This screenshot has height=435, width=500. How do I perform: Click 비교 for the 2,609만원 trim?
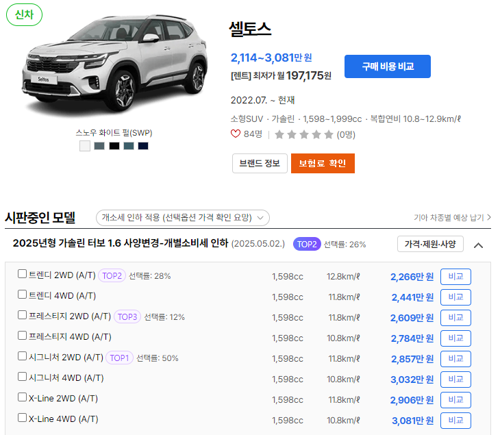(x=455, y=318)
